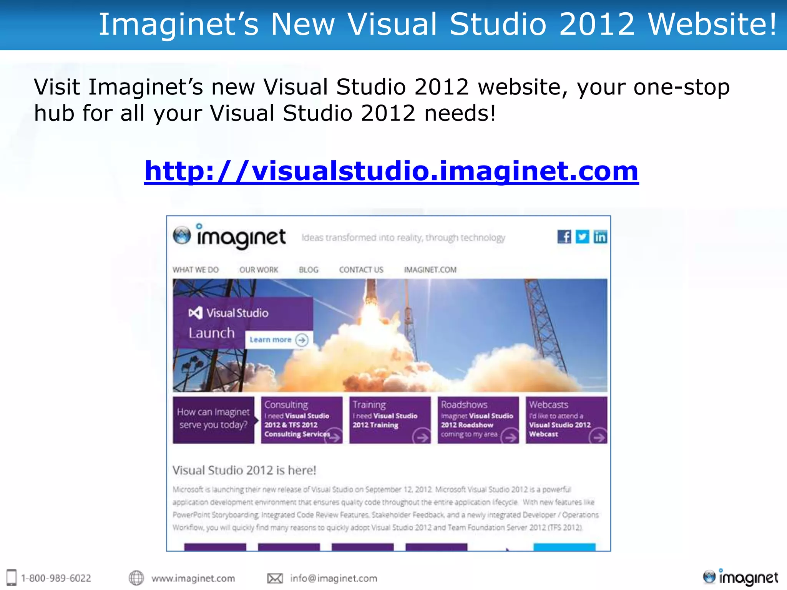787x590 pixels.
Task: Open the visualstudio.imaginet.com hyperlink
Action: [391, 171]
